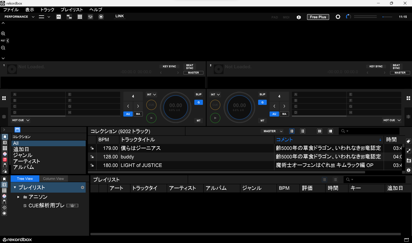Switch collection to artwork list view icon
412x243 pixels.
pos(292,131)
